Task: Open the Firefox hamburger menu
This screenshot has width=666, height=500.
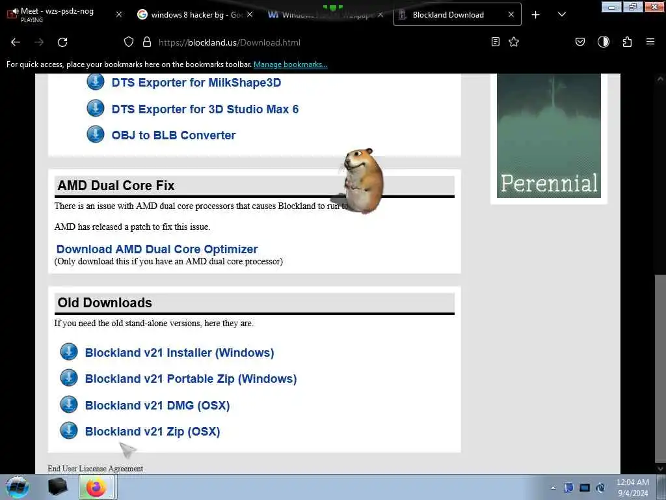Action: click(650, 42)
